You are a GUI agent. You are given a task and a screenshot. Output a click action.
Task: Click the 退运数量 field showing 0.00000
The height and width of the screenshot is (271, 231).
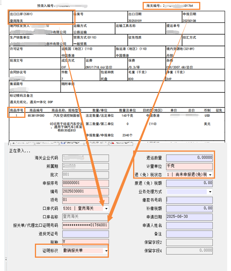(189, 158)
